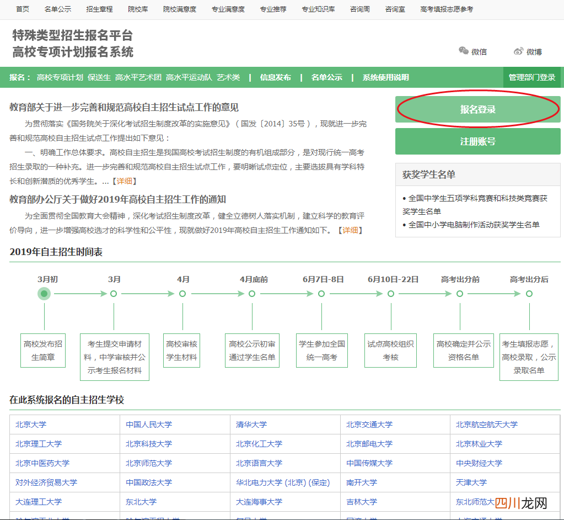
Task: Open the 北京林业大学 school link
Action: click(x=479, y=444)
